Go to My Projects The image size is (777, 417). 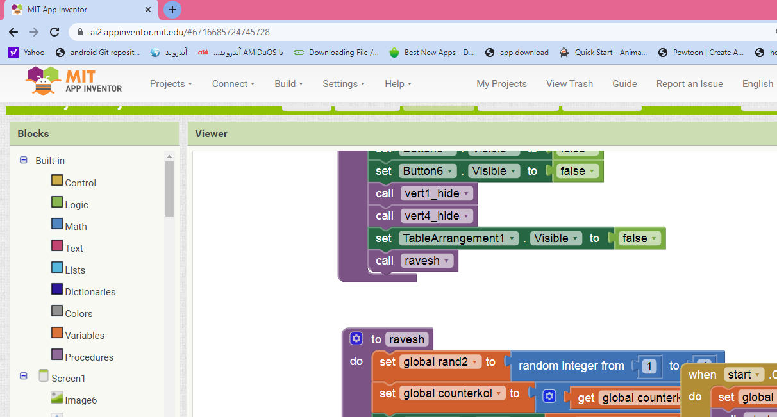pos(501,84)
